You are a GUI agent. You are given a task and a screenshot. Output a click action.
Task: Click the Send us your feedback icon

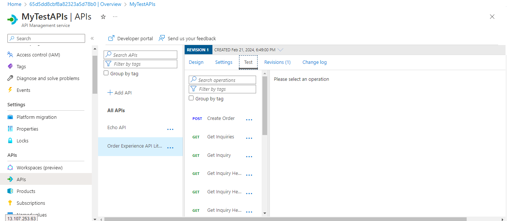(x=162, y=38)
